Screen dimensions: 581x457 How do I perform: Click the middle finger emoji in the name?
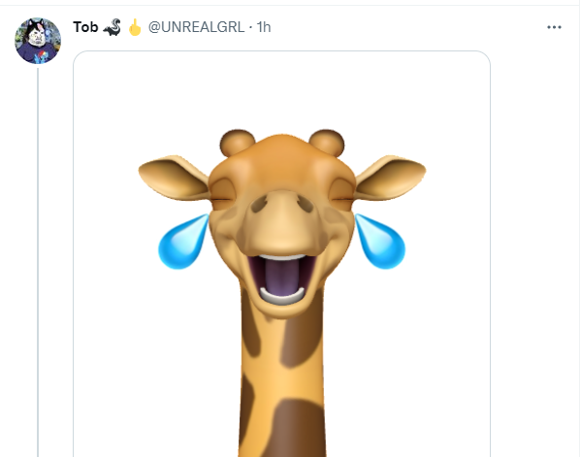(135, 27)
